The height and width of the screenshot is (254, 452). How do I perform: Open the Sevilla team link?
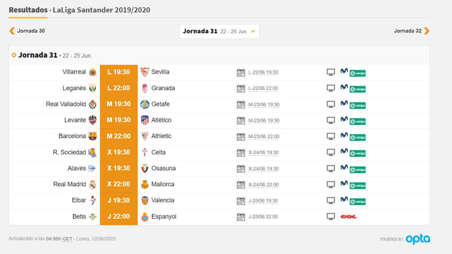tap(160, 72)
